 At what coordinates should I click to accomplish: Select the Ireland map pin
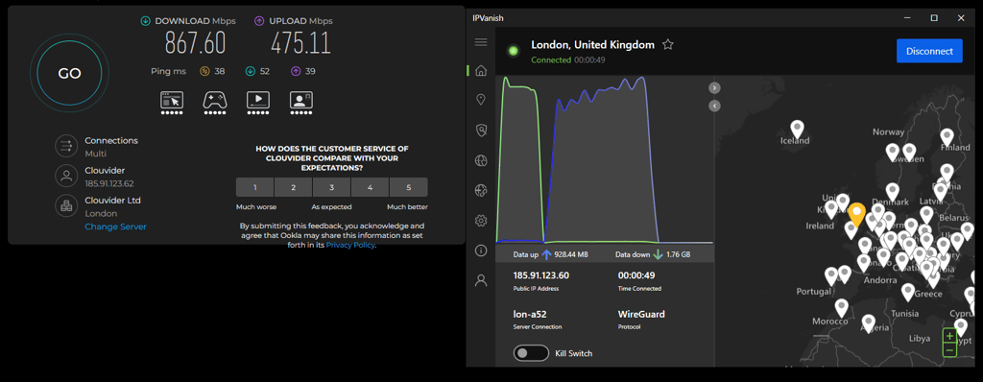tap(831, 209)
